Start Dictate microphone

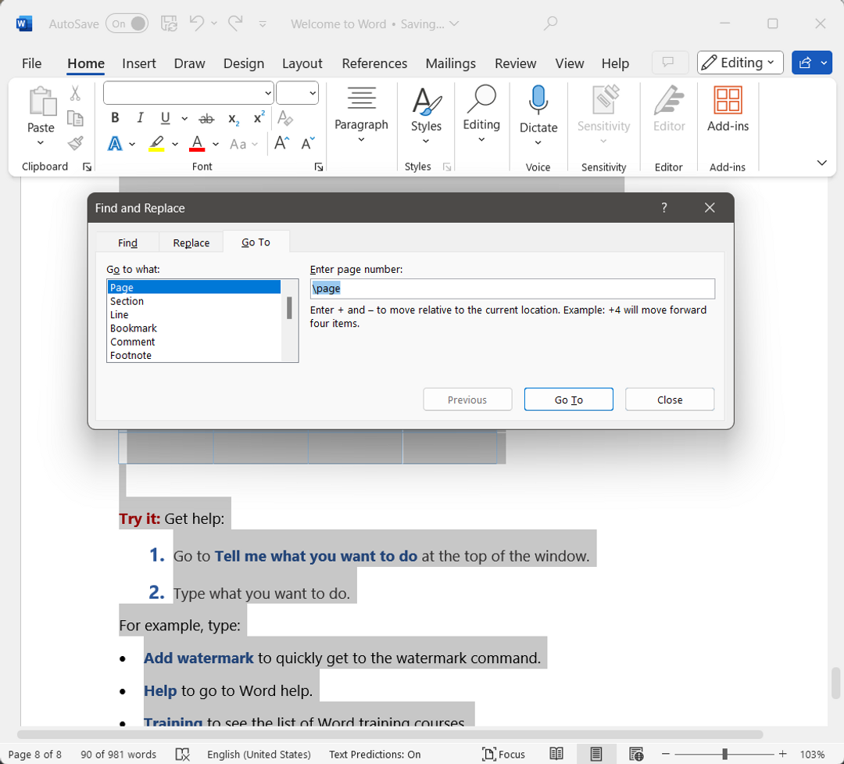pyautogui.click(x=538, y=100)
